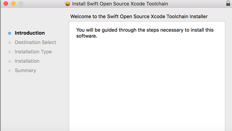Click the lock icon in title bar
Viewport: 232px width, 131px height.
(x=228, y=4)
